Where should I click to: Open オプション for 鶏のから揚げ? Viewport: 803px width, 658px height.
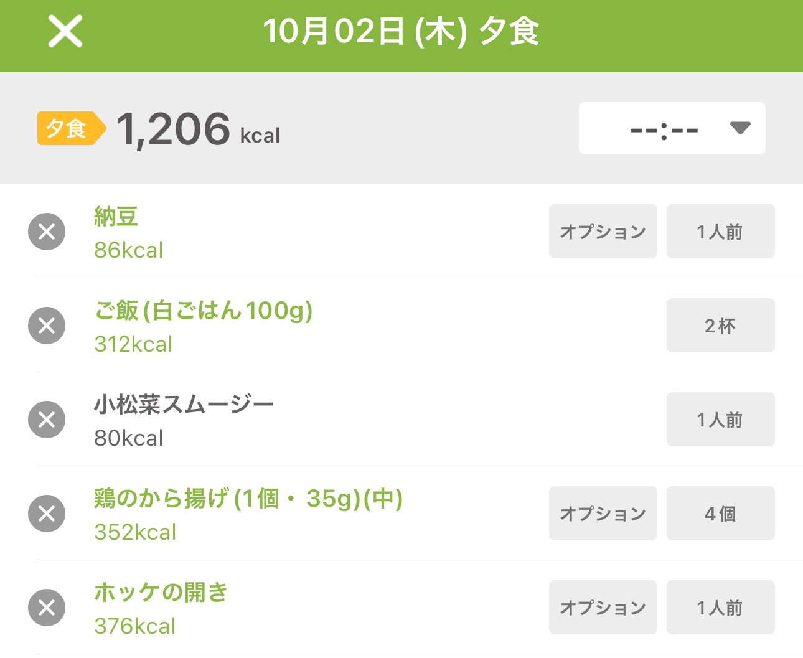[x=603, y=514]
